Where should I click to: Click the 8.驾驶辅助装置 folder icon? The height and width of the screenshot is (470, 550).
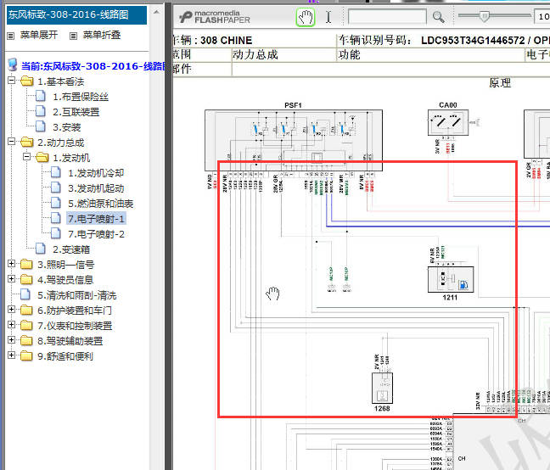(x=26, y=340)
